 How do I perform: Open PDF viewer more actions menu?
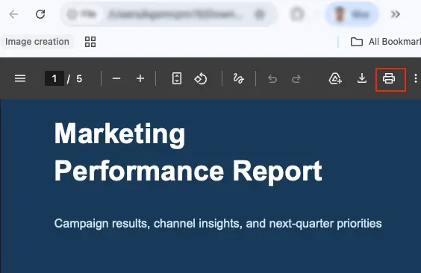pyautogui.click(x=416, y=78)
